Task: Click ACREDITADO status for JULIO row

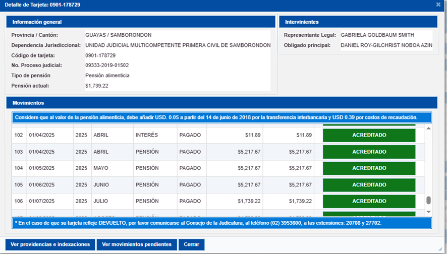Action: point(369,201)
